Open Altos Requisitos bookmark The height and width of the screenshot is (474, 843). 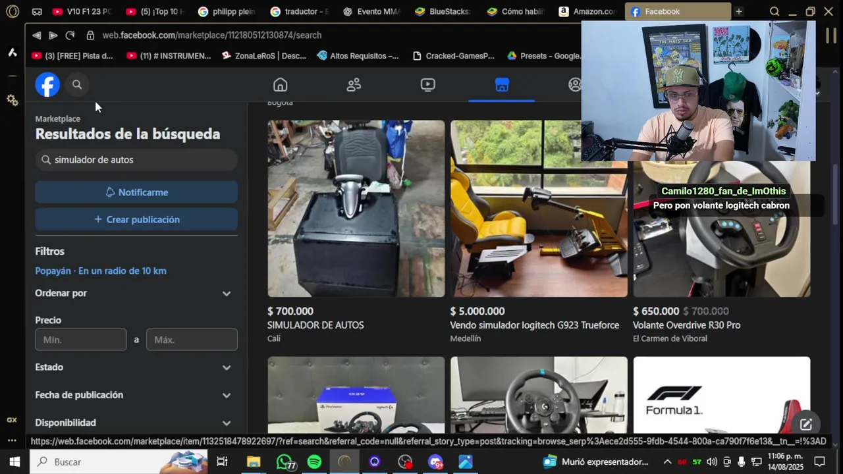(x=358, y=56)
